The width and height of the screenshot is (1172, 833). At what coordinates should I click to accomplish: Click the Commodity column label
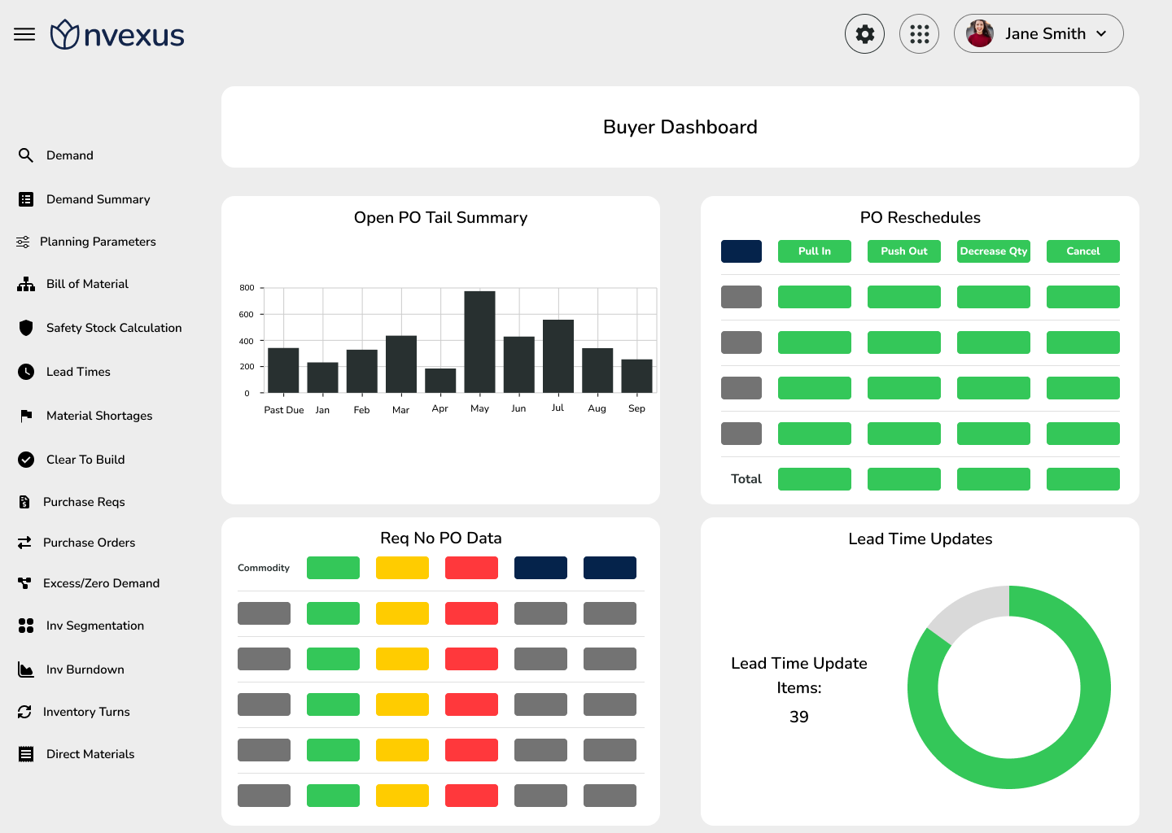[x=264, y=568]
